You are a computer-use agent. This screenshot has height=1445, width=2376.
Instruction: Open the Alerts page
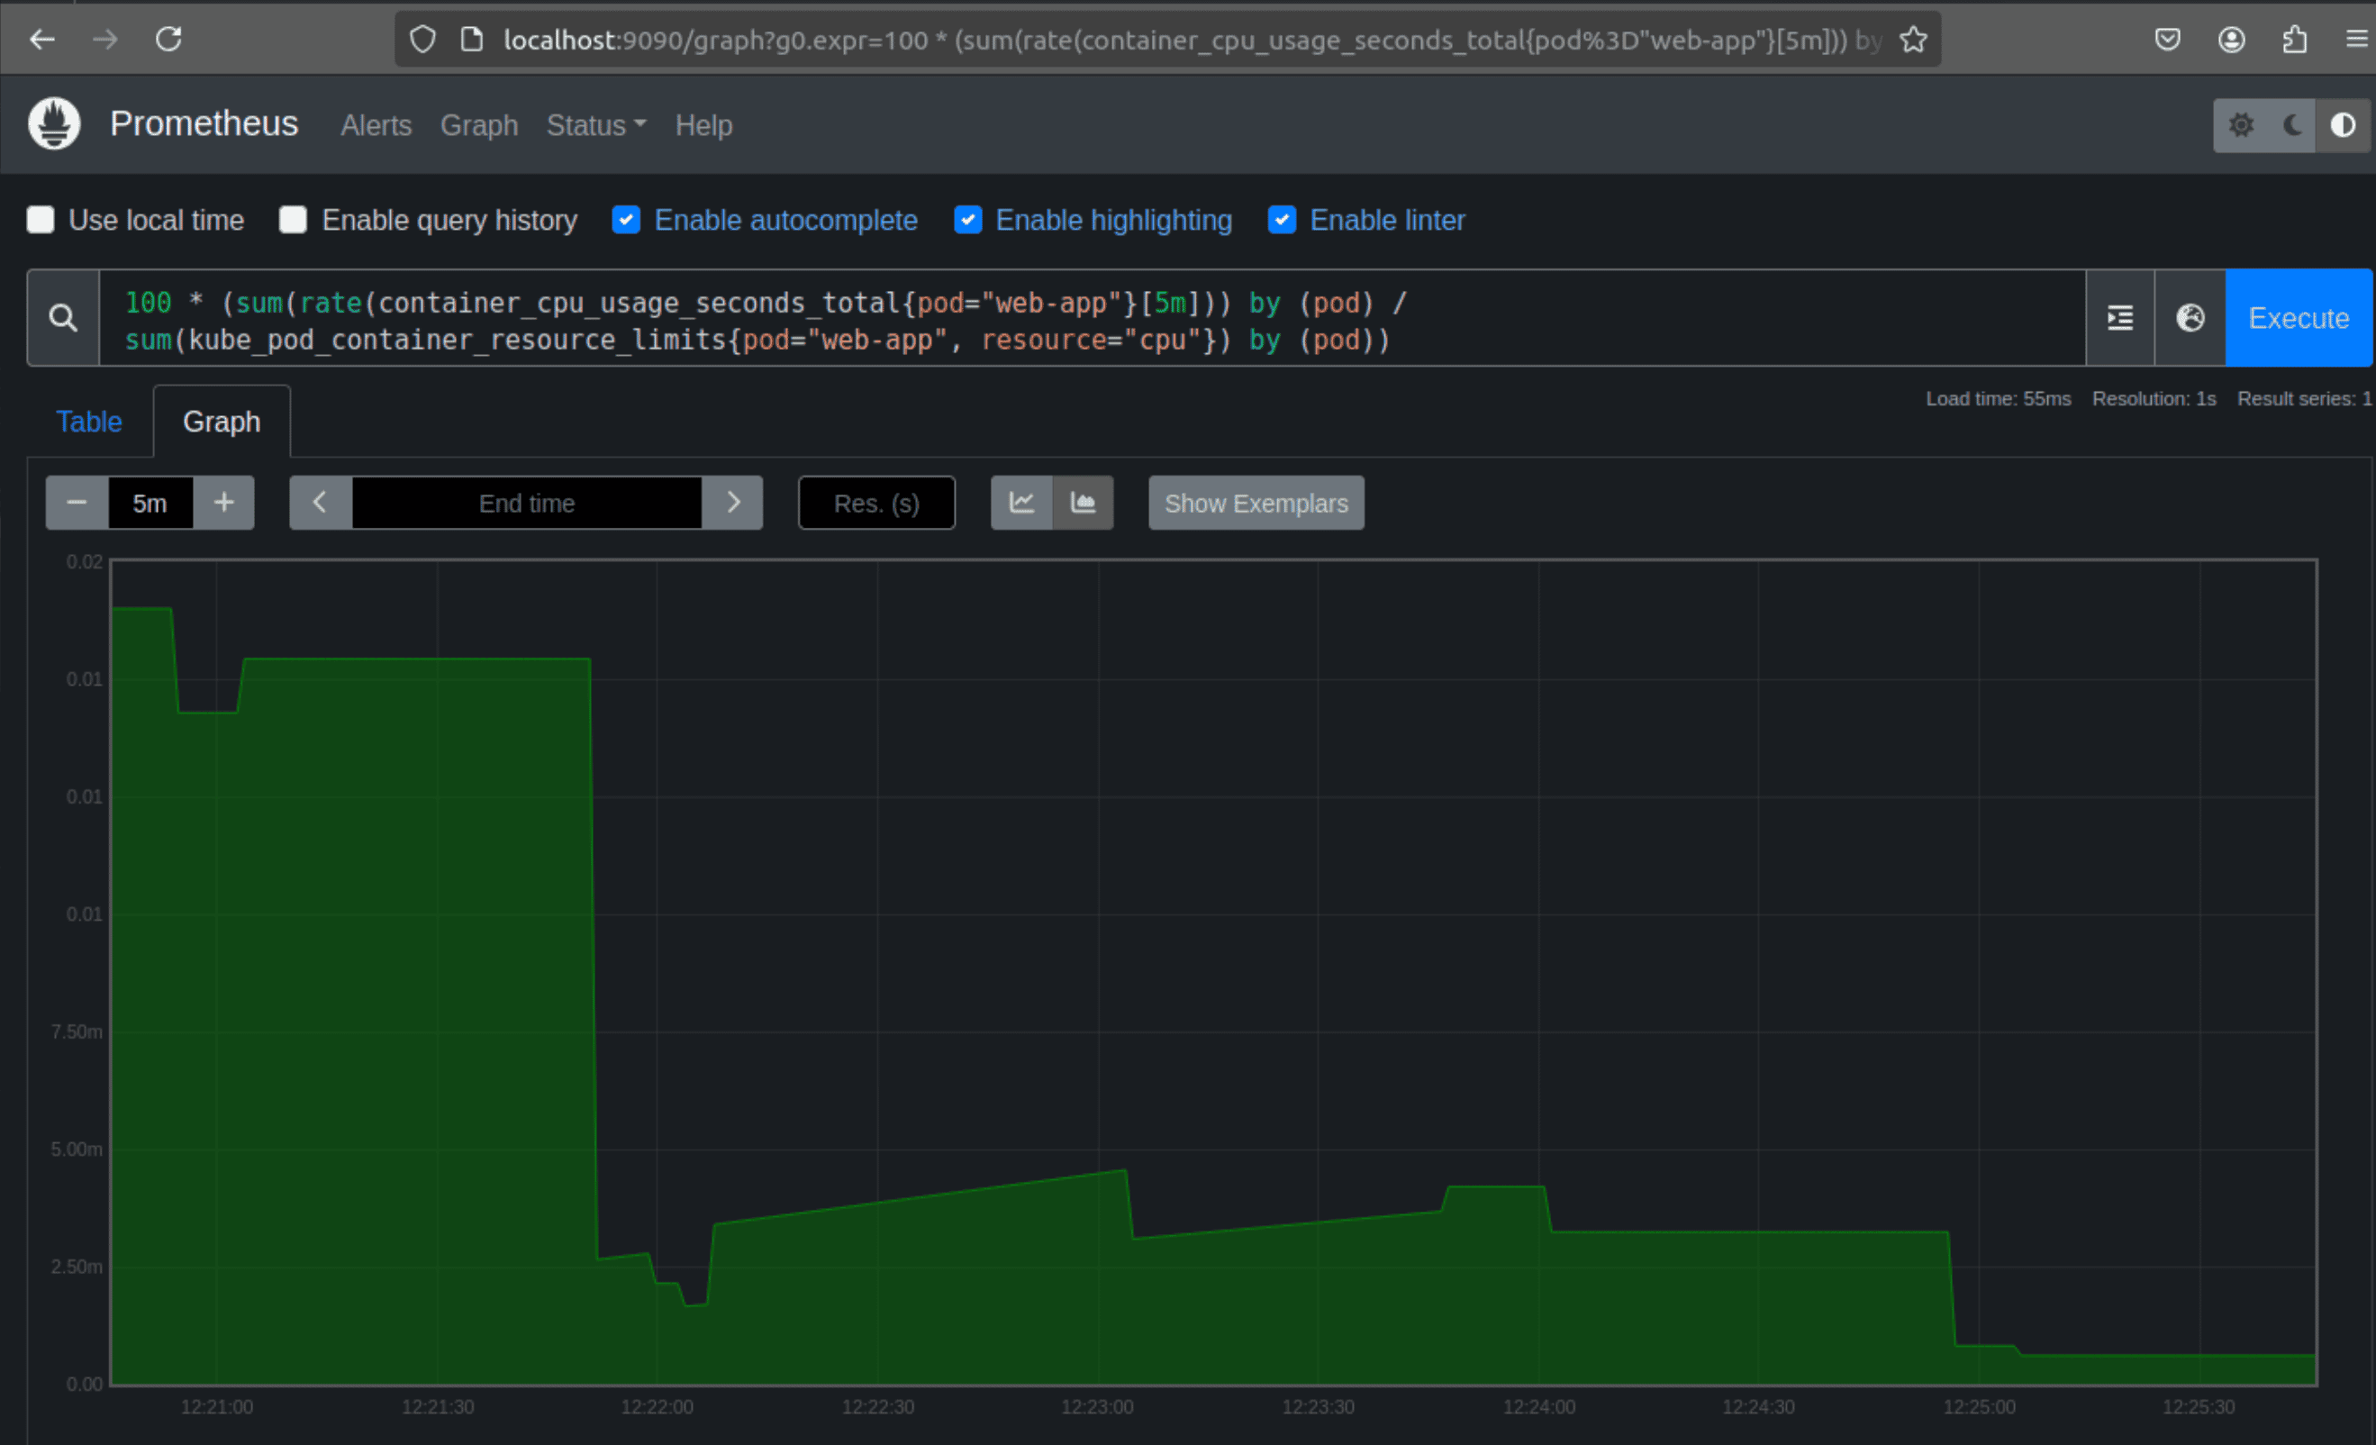[376, 125]
